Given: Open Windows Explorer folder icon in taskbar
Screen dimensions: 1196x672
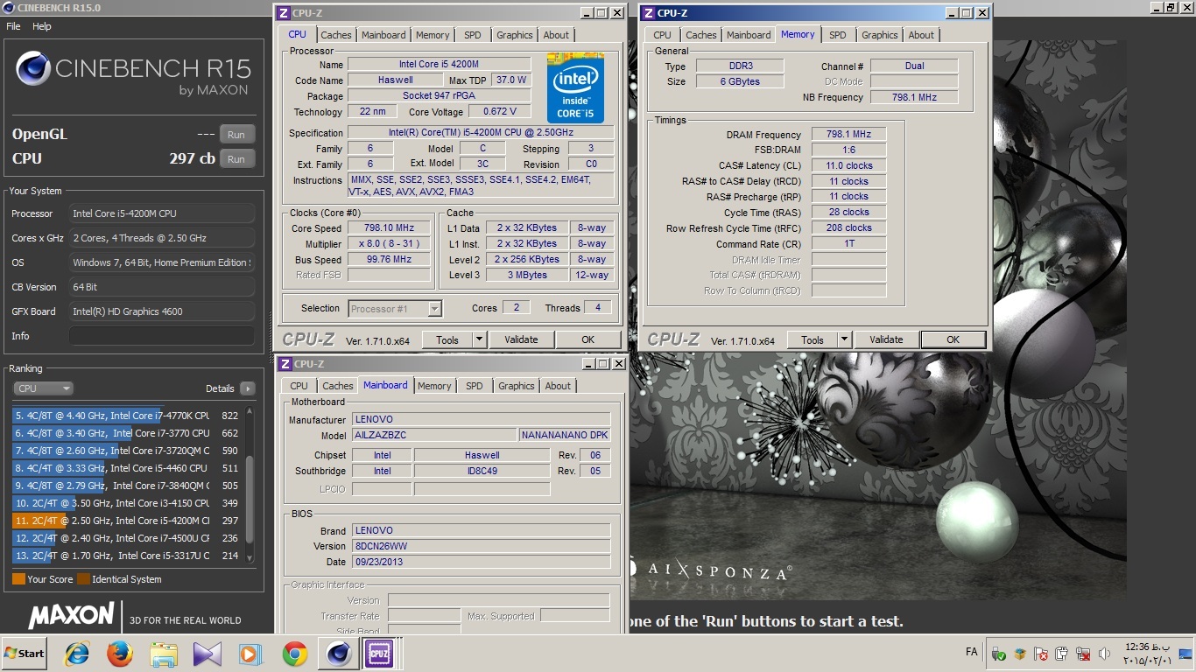Looking at the screenshot, I should [x=164, y=654].
